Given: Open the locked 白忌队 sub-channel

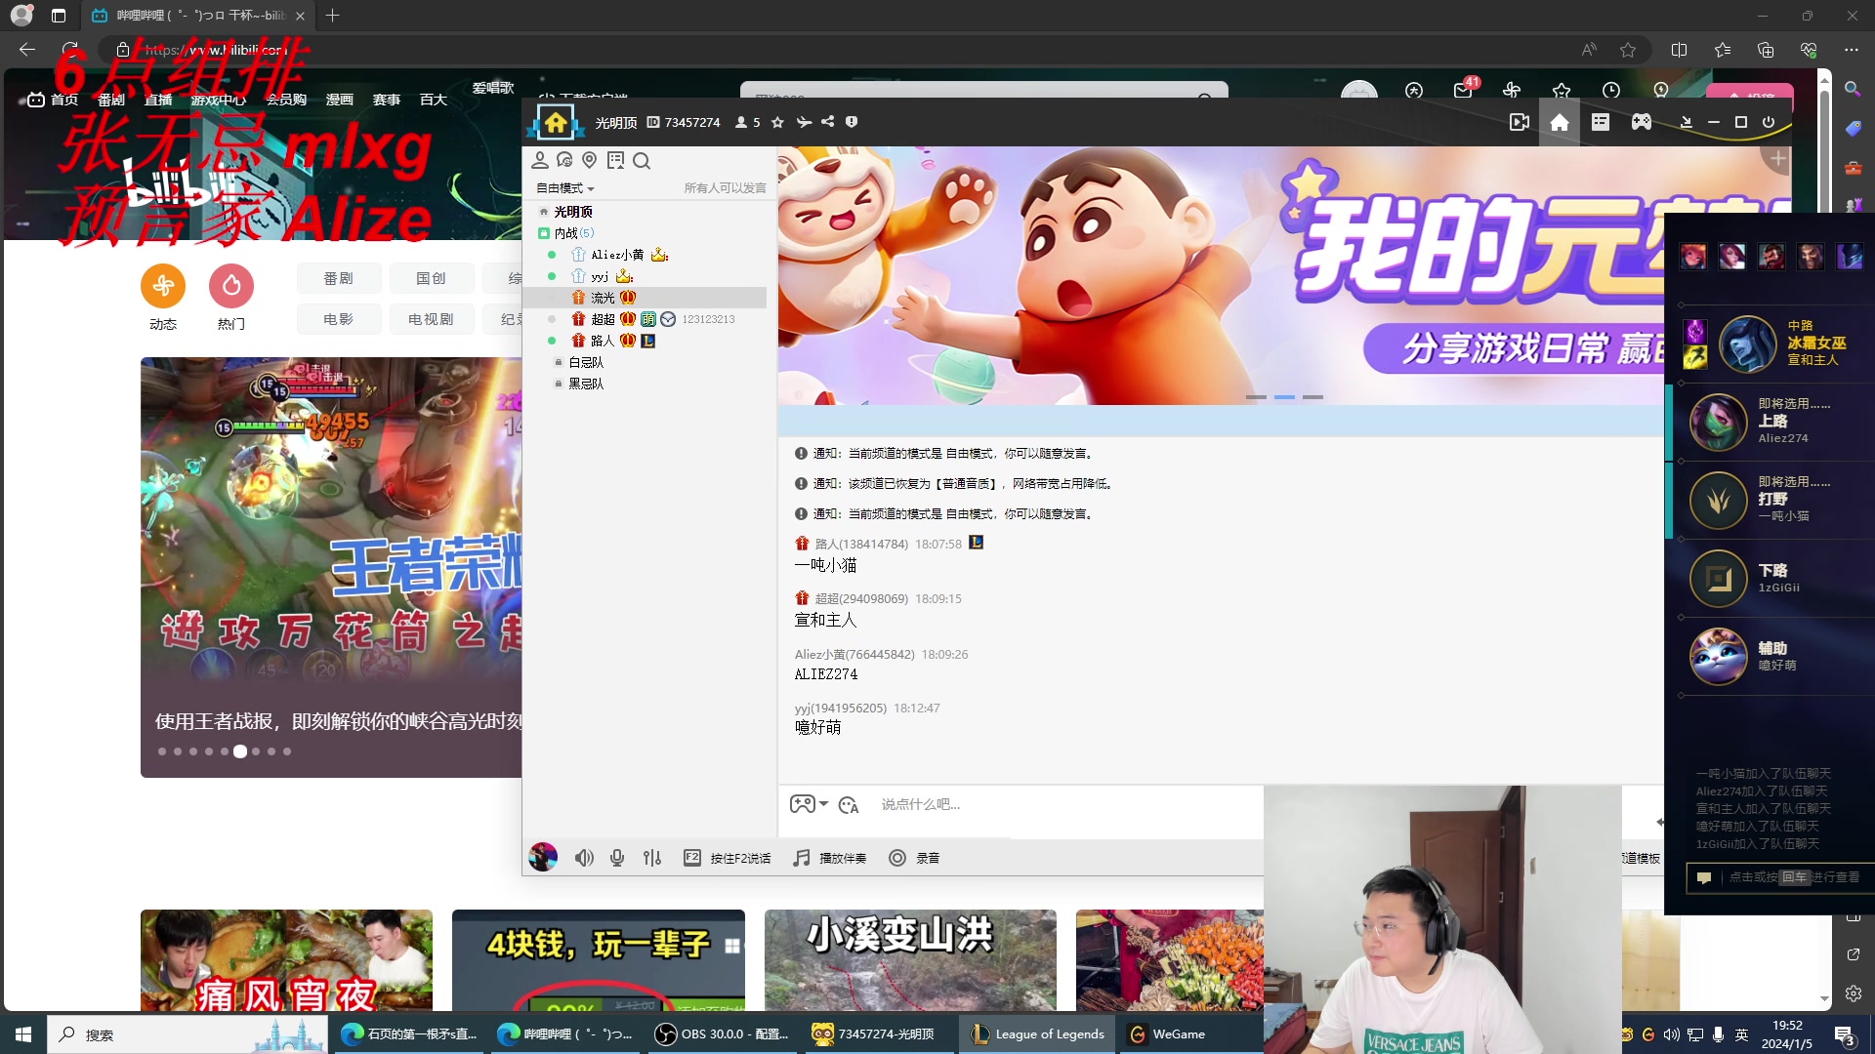Looking at the screenshot, I should tap(586, 362).
